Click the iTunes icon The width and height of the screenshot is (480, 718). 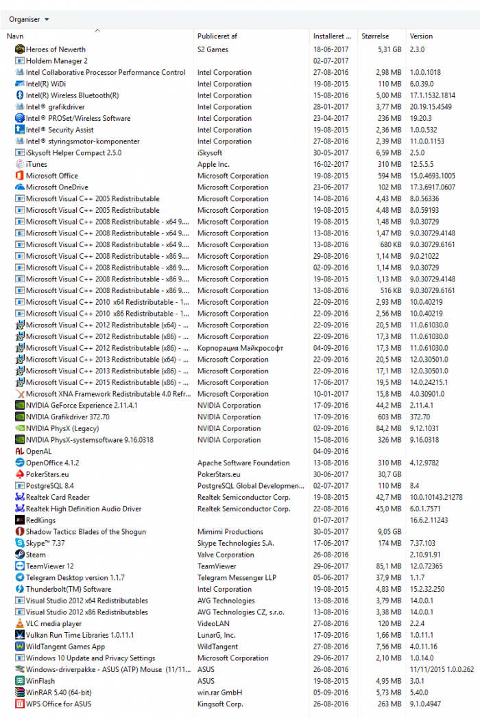click(x=20, y=164)
